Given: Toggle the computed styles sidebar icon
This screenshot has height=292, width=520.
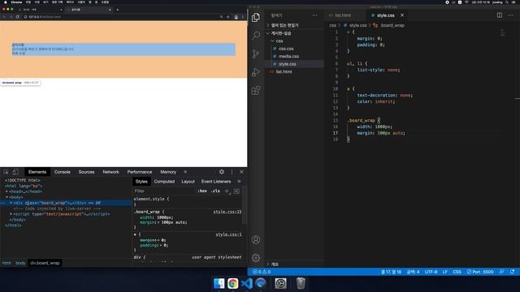Looking at the screenshot, I should coord(236,191).
